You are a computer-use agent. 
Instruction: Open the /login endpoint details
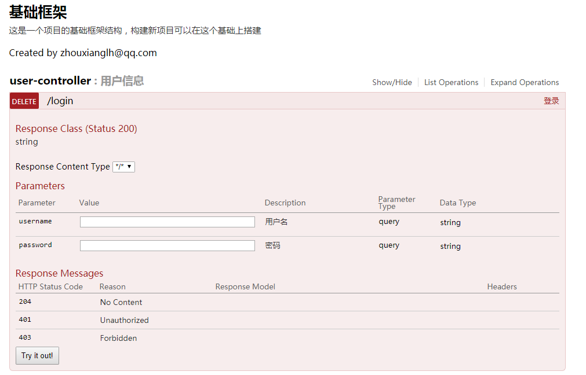[x=60, y=101]
